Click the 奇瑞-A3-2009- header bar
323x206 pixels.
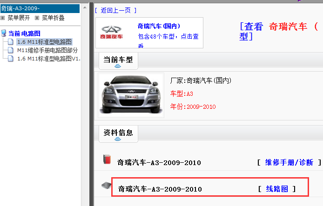[x=40, y=8]
